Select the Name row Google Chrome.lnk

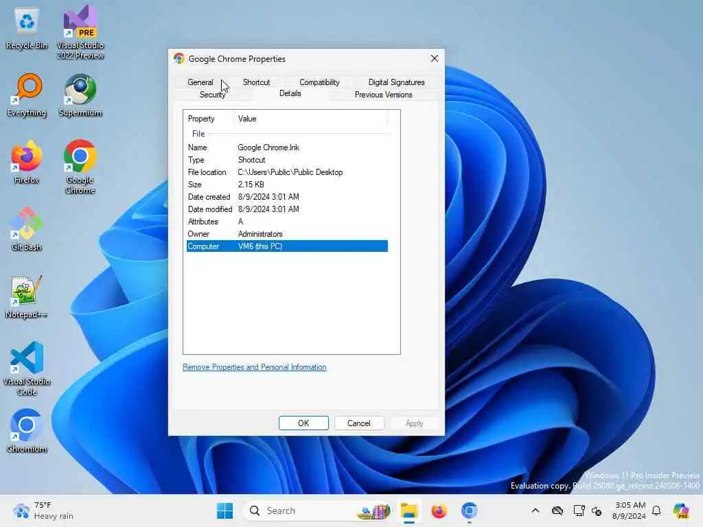click(287, 148)
